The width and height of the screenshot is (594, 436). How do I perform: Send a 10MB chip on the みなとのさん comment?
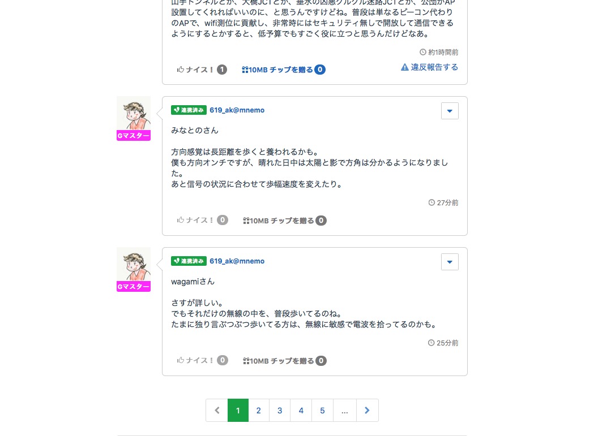(278, 221)
